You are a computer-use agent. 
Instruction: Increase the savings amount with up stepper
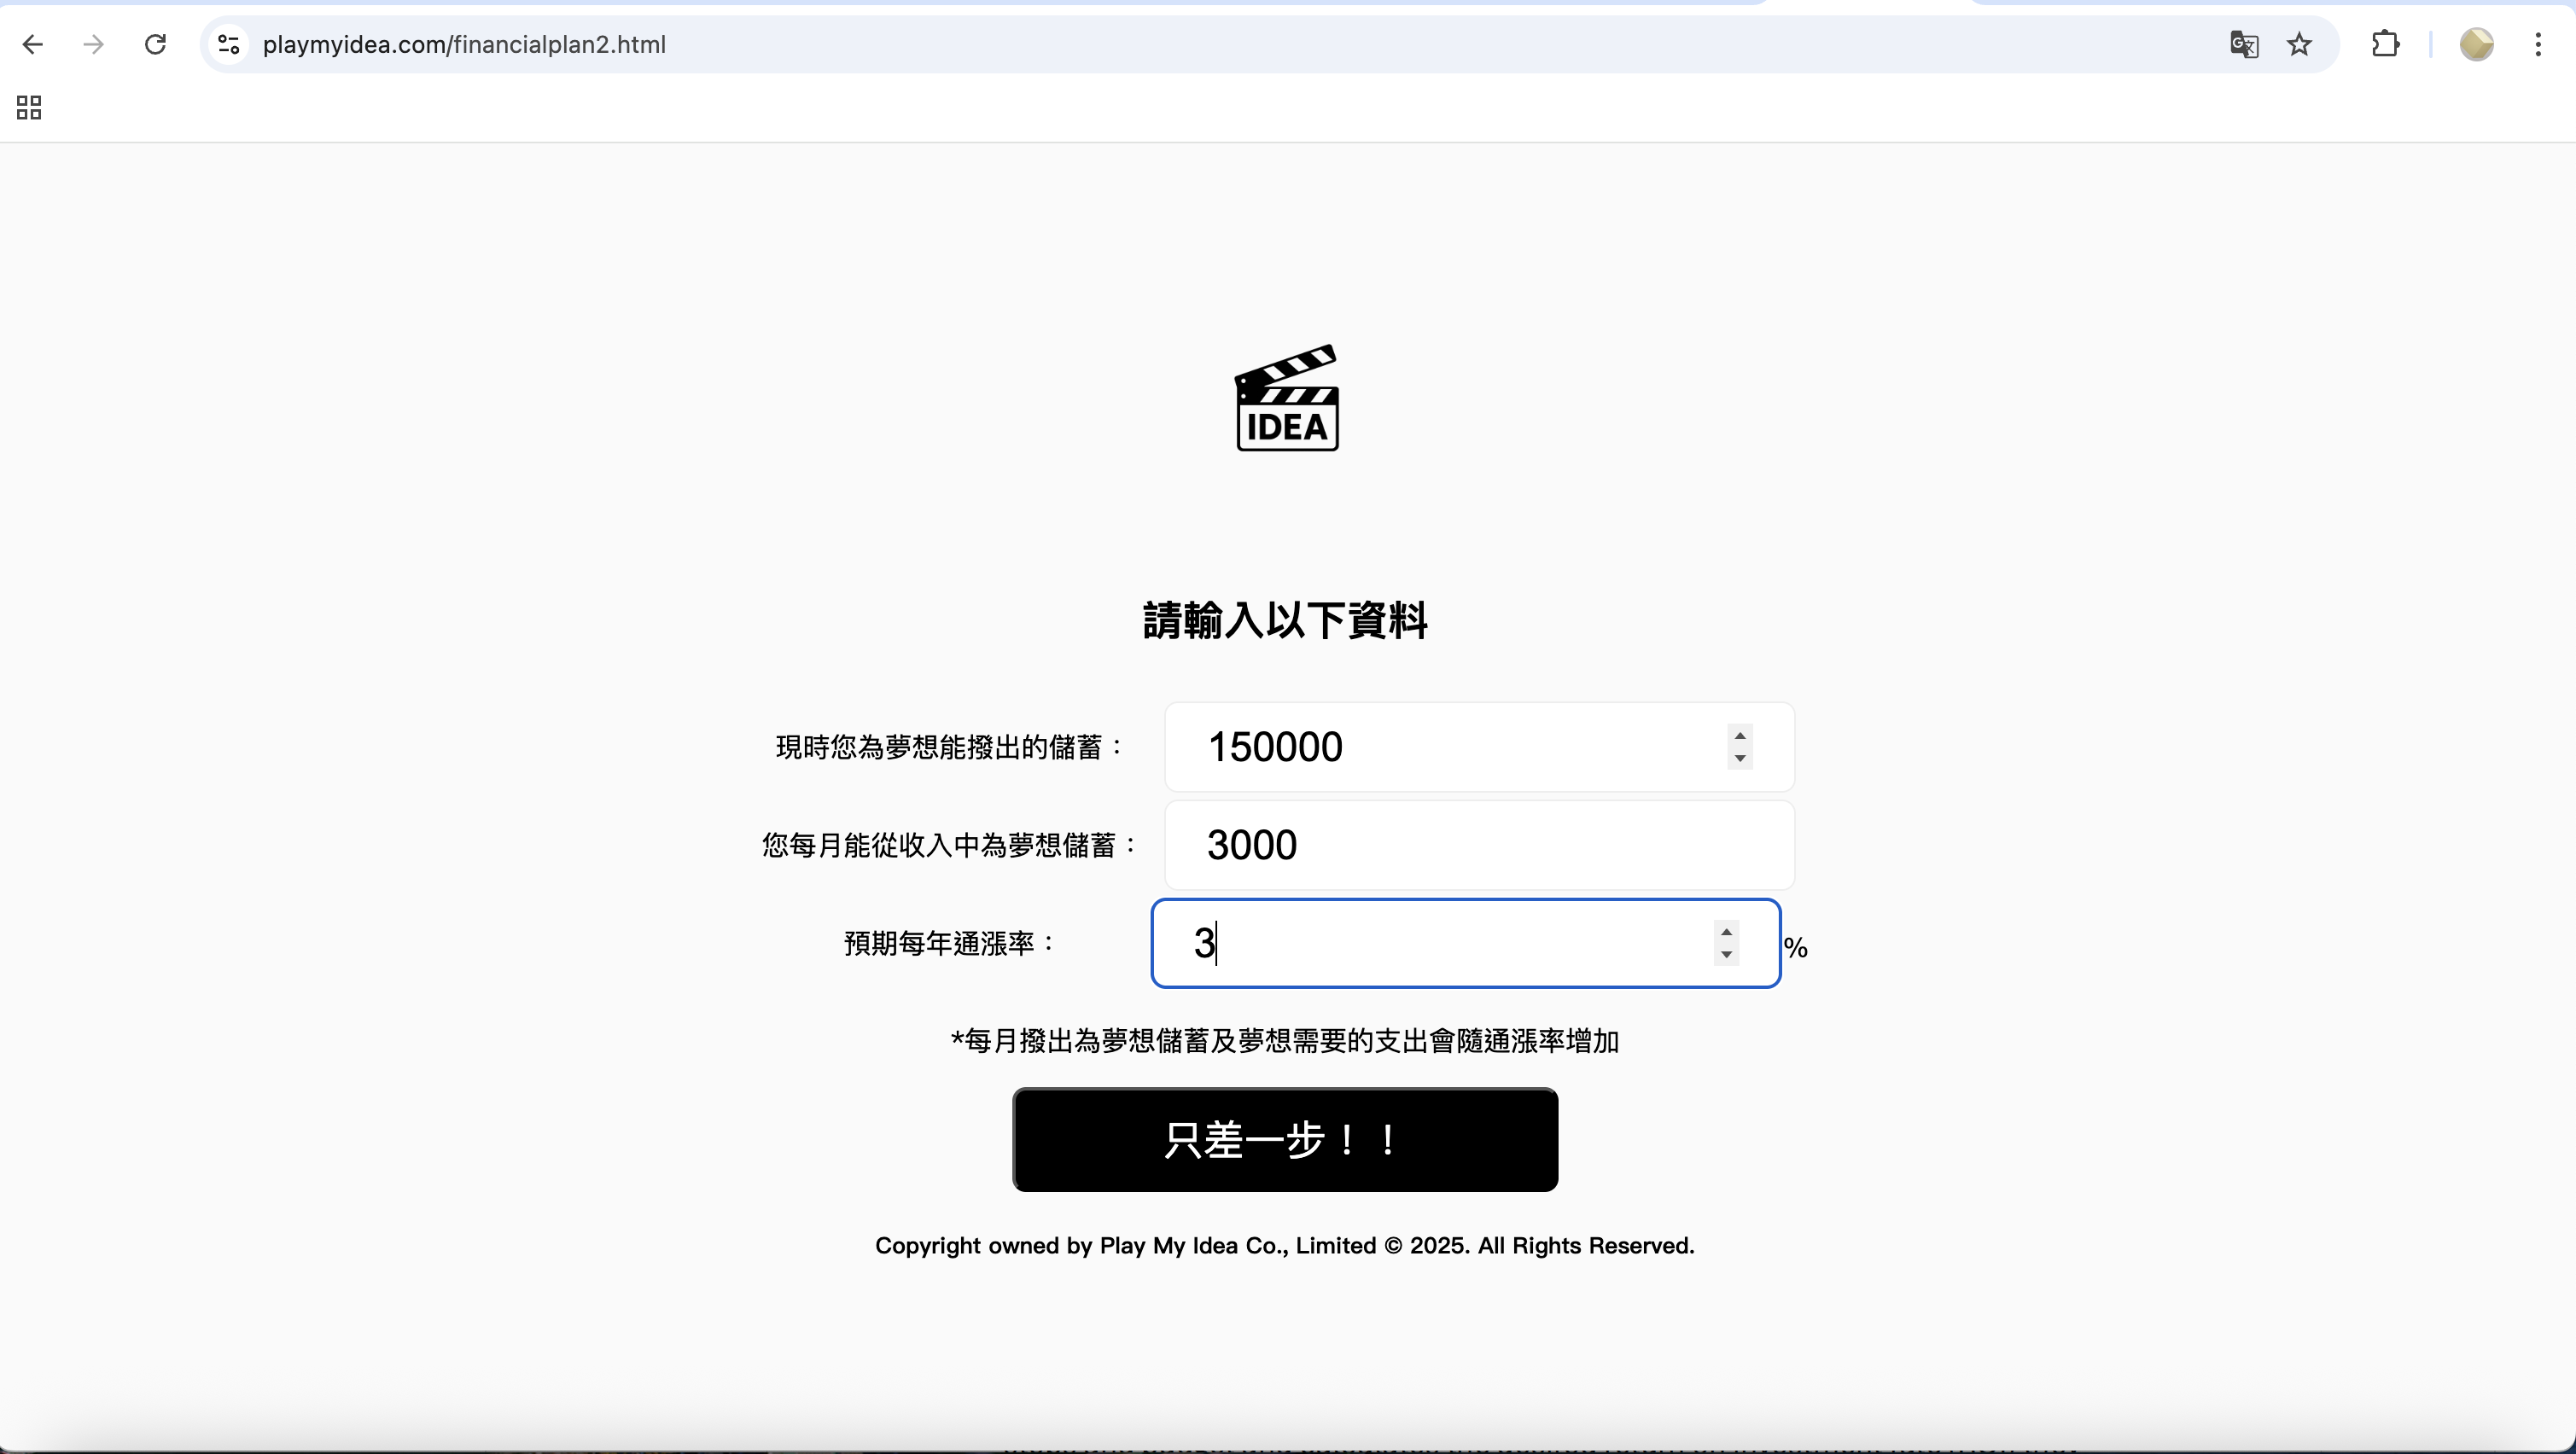click(x=1740, y=736)
